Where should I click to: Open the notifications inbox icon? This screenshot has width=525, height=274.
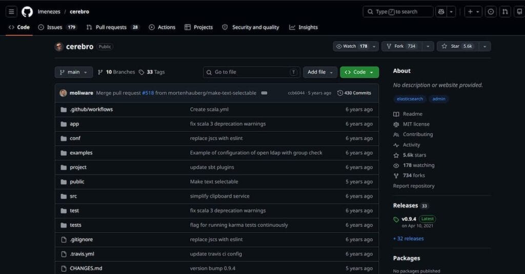519,12
